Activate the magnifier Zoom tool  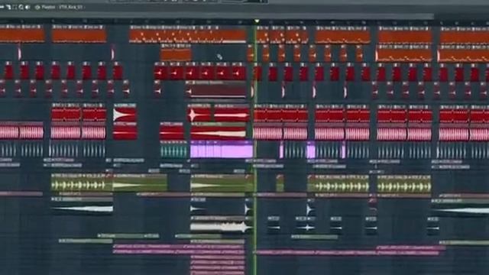point(21,7)
